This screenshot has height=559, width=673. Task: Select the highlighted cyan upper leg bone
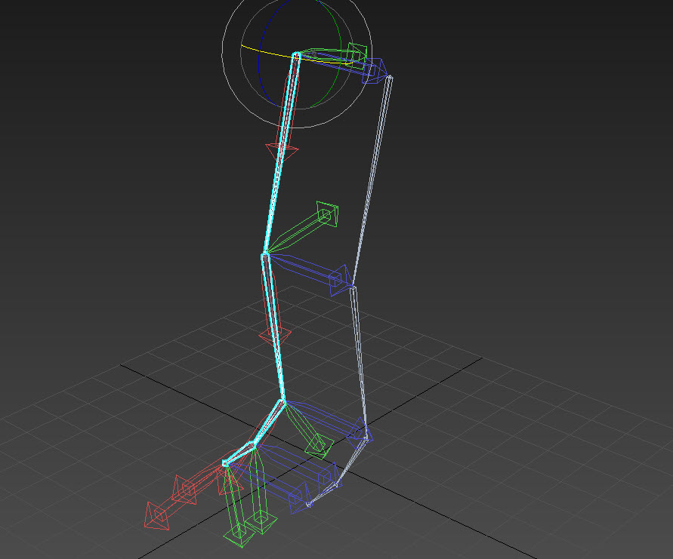[x=281, y=155]
